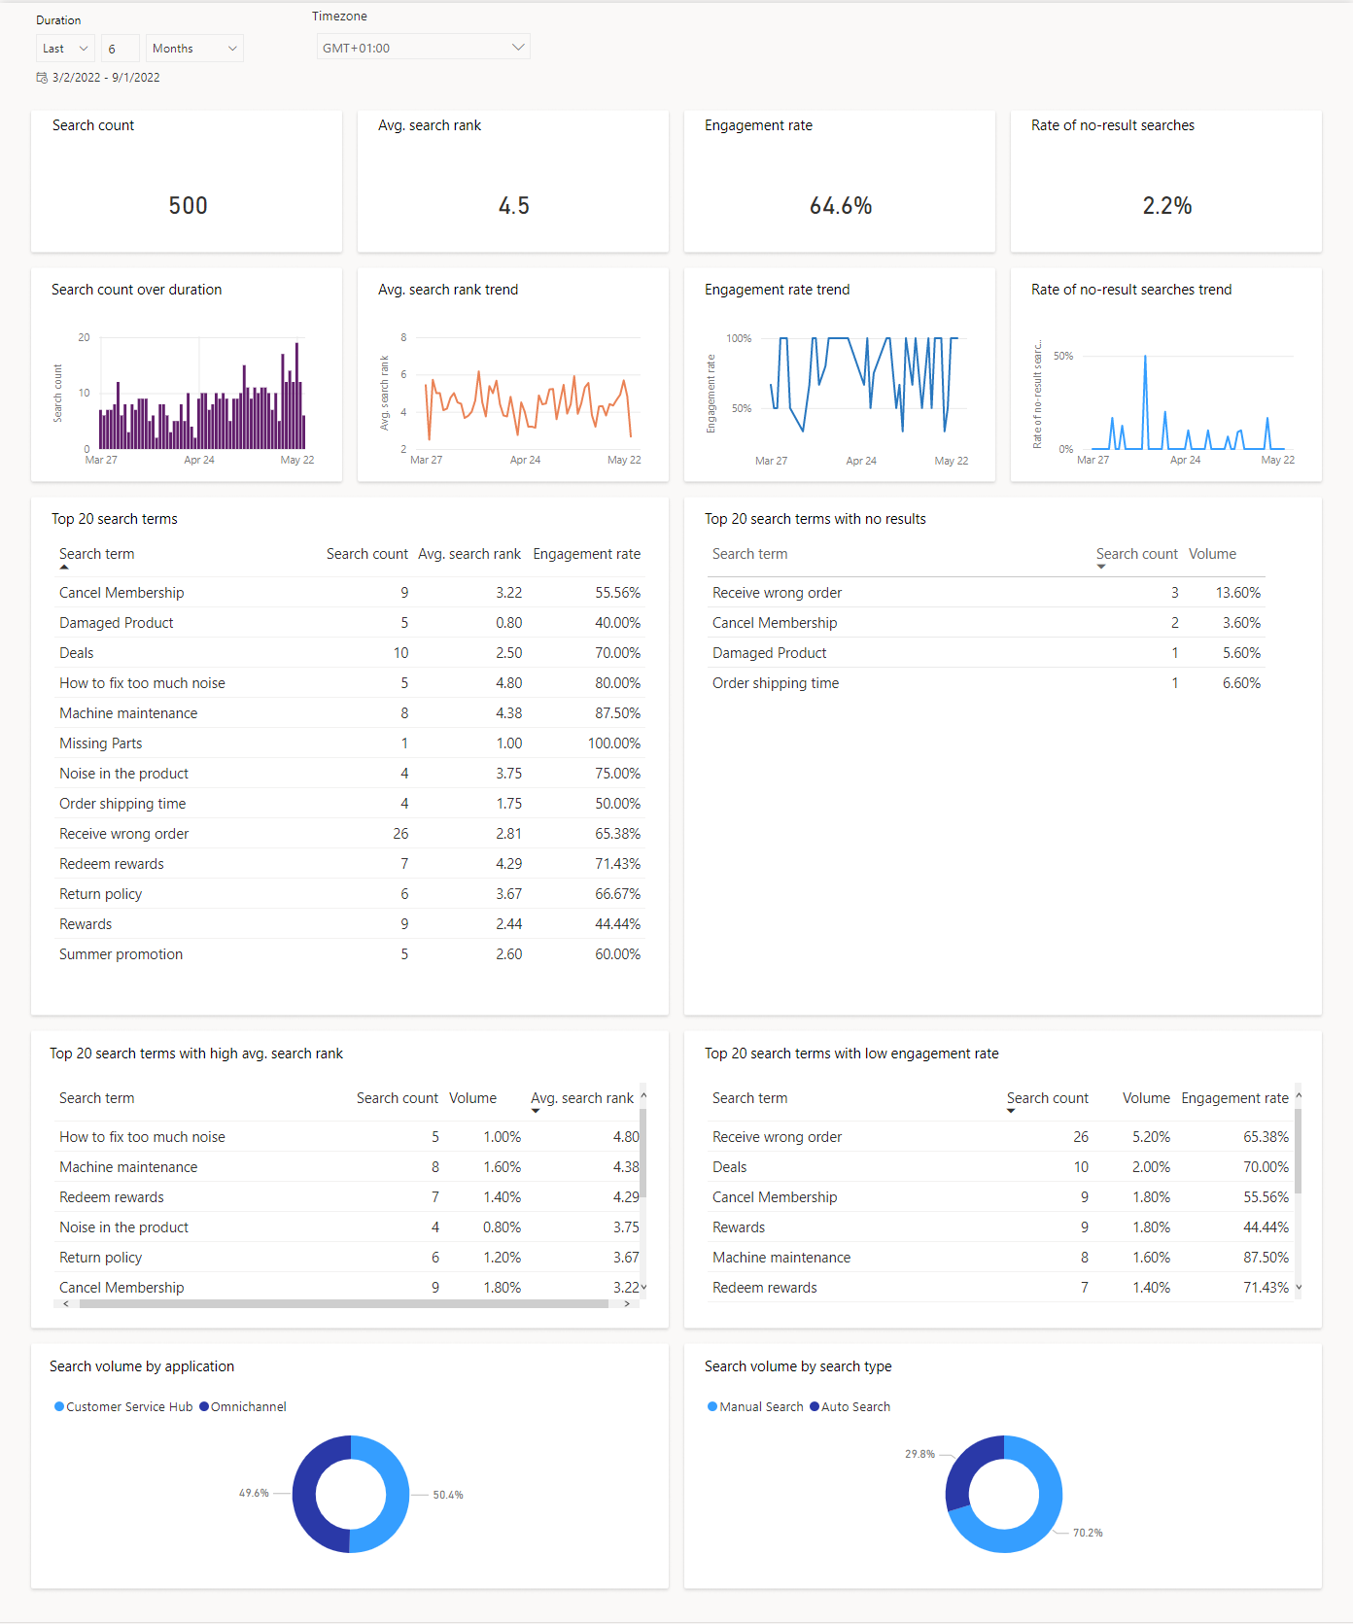The height and width of the screenshot is (1624, 1353).
Task: Sort low engagement table by Engagement rate header
Action: [x=1235, y=1098]
